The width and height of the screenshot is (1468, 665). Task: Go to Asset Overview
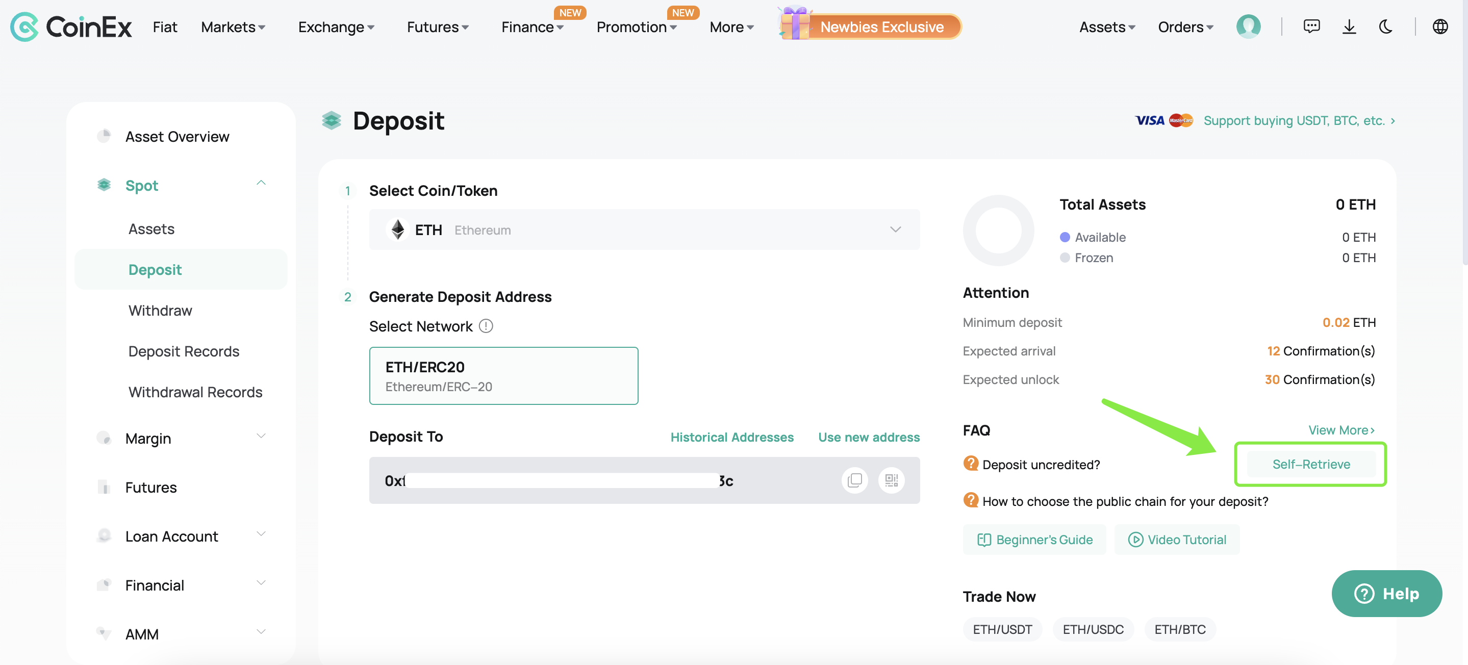[x=177, y=137]
